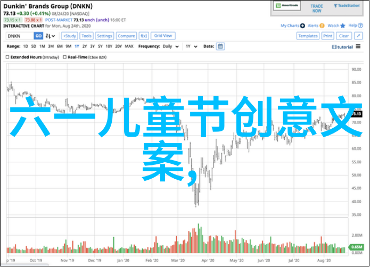Select 3M range

[x=51, y=46]
